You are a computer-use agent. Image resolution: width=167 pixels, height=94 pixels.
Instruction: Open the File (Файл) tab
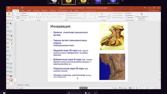[9, 11]
